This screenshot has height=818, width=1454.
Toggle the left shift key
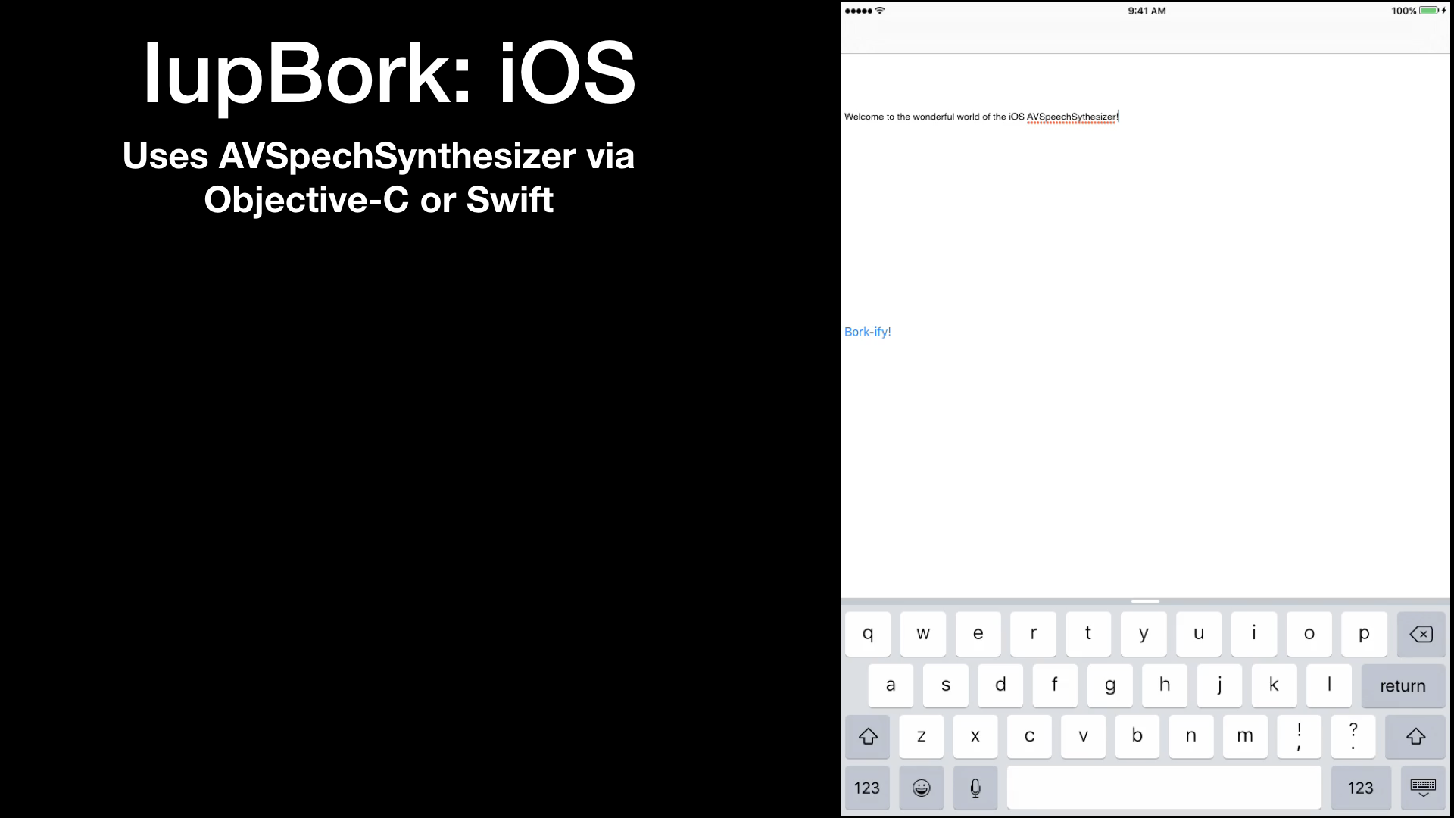(868, 736)
